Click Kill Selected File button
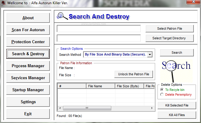Screen dimensions: 201x123 (x=177, y=105)
